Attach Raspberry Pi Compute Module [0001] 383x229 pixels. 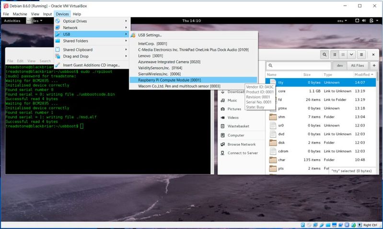tap(193, 80)
